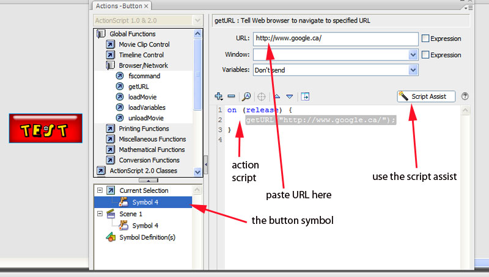Viewport: 489px width, 277px height.
Task: Enable the Expression checkbox for URL
Action: coord(425,38)
